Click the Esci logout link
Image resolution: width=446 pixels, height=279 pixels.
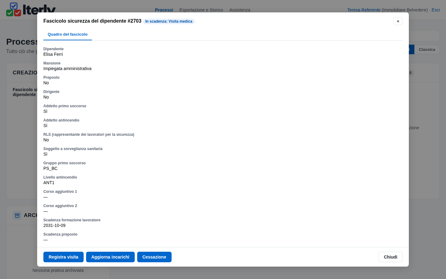tap(435, 10)
